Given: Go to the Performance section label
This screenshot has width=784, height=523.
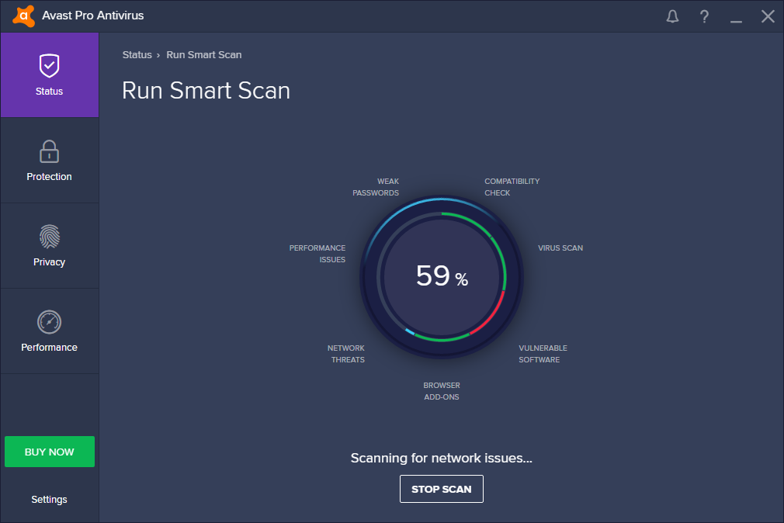Looking at the screenshot, I should click(x=49, y=348).
